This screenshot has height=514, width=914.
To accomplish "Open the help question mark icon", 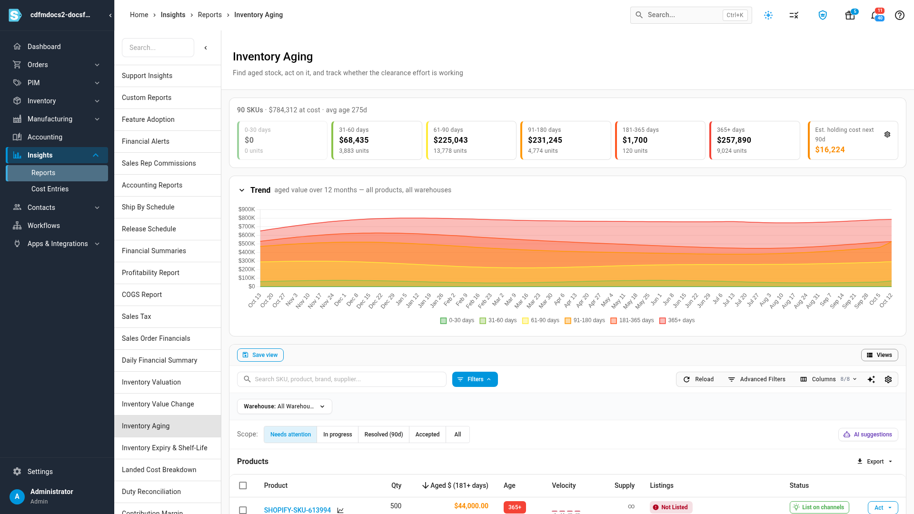I will 899,15.
